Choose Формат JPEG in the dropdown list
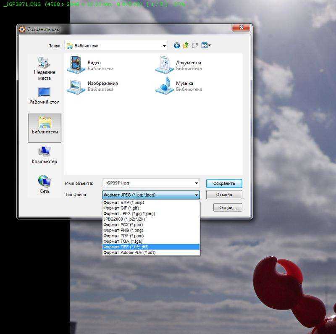 pyautogui.click(x=151, y=214)
